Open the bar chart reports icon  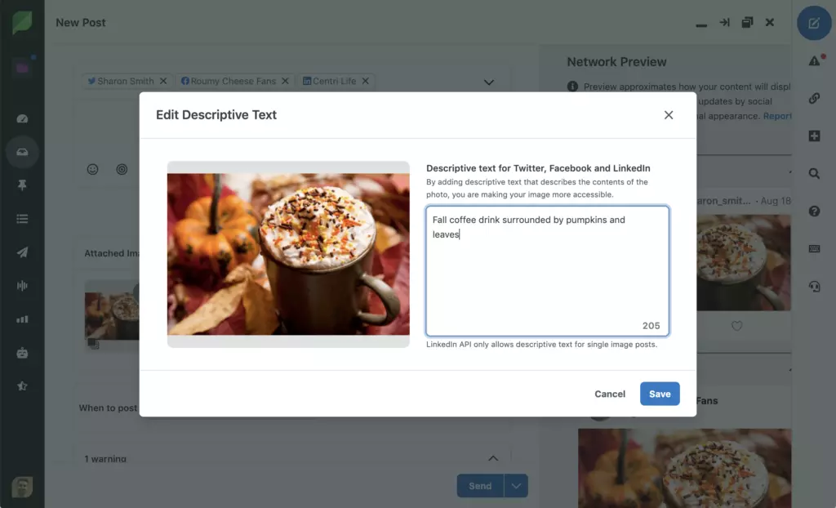click(x=22, y=319)
